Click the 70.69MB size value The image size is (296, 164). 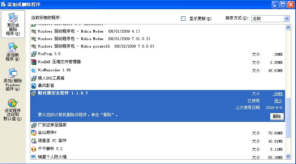point(276,133)
